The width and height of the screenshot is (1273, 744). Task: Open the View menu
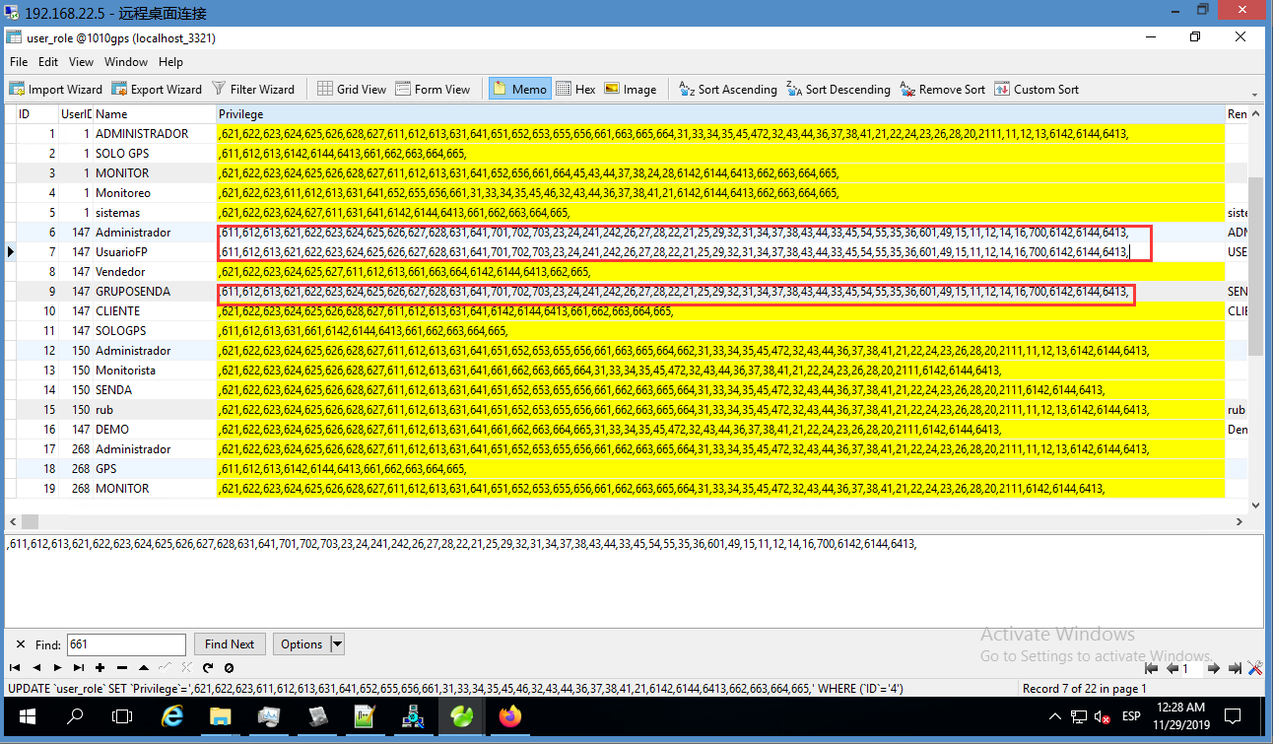[82, 61]
